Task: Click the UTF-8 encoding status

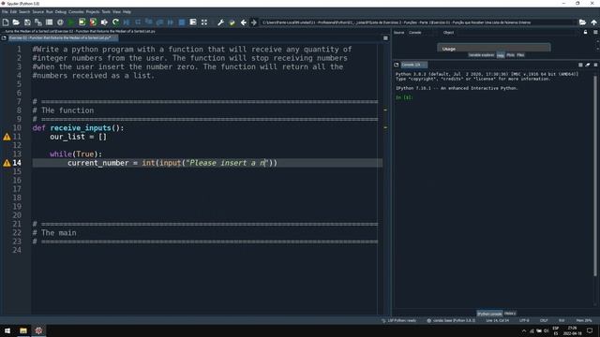Action: (x=524, y=320)
